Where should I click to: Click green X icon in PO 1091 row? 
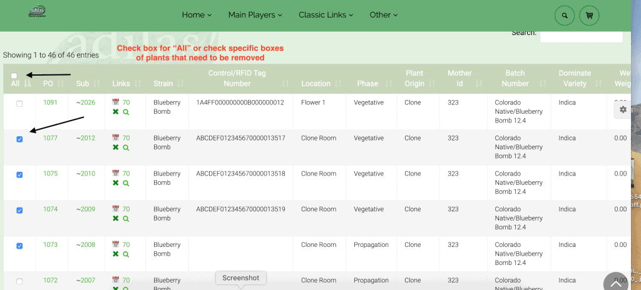click(x=115, y=112)
